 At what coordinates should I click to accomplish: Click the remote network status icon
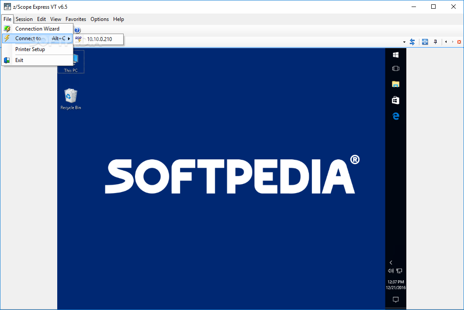[399, 271]
